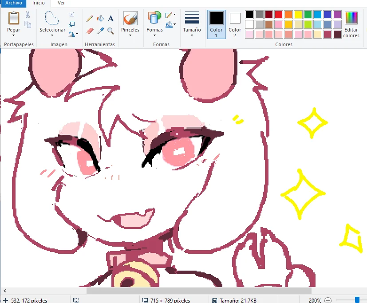Open Editar colores rainbow icon

click(x=351, y=18)
